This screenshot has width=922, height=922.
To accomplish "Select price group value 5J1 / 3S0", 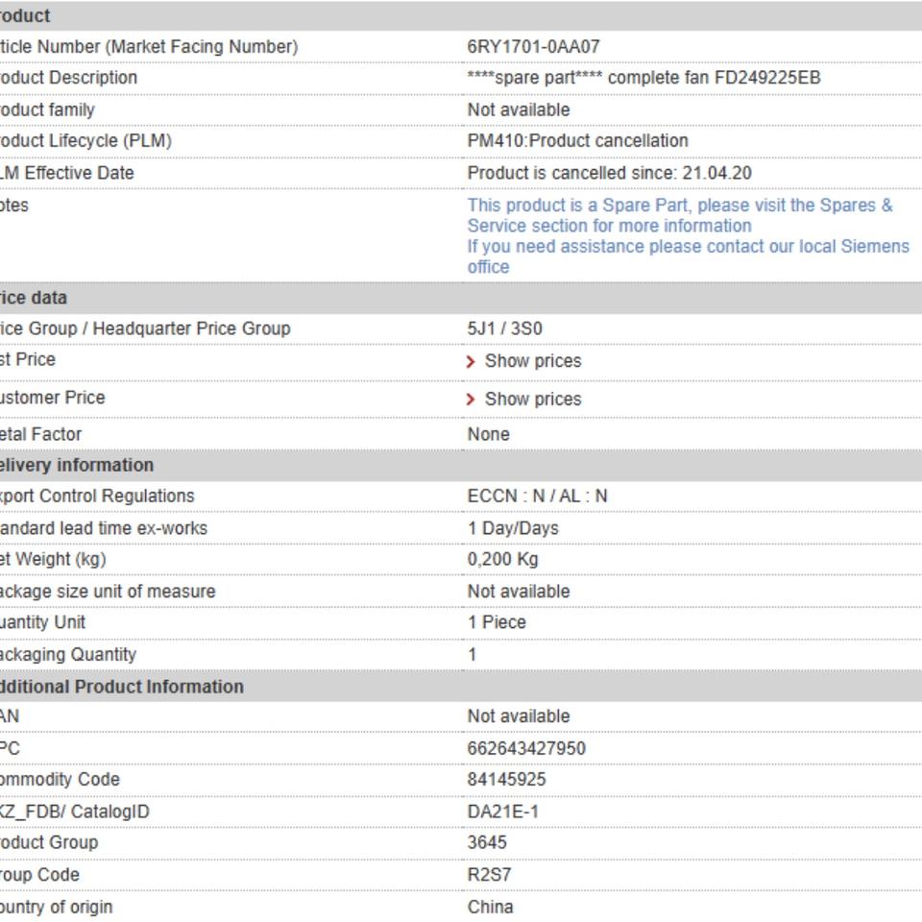I will (504, 328).
